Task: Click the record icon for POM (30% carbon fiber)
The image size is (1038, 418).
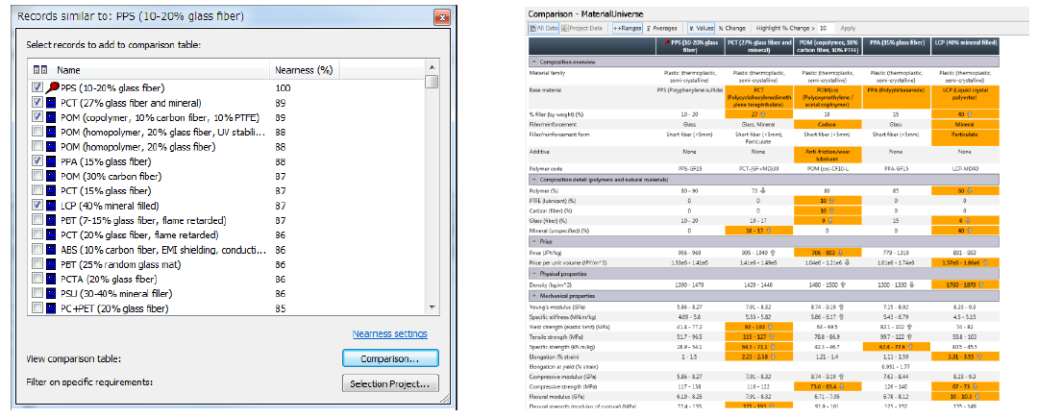Action: coord(52,176)
